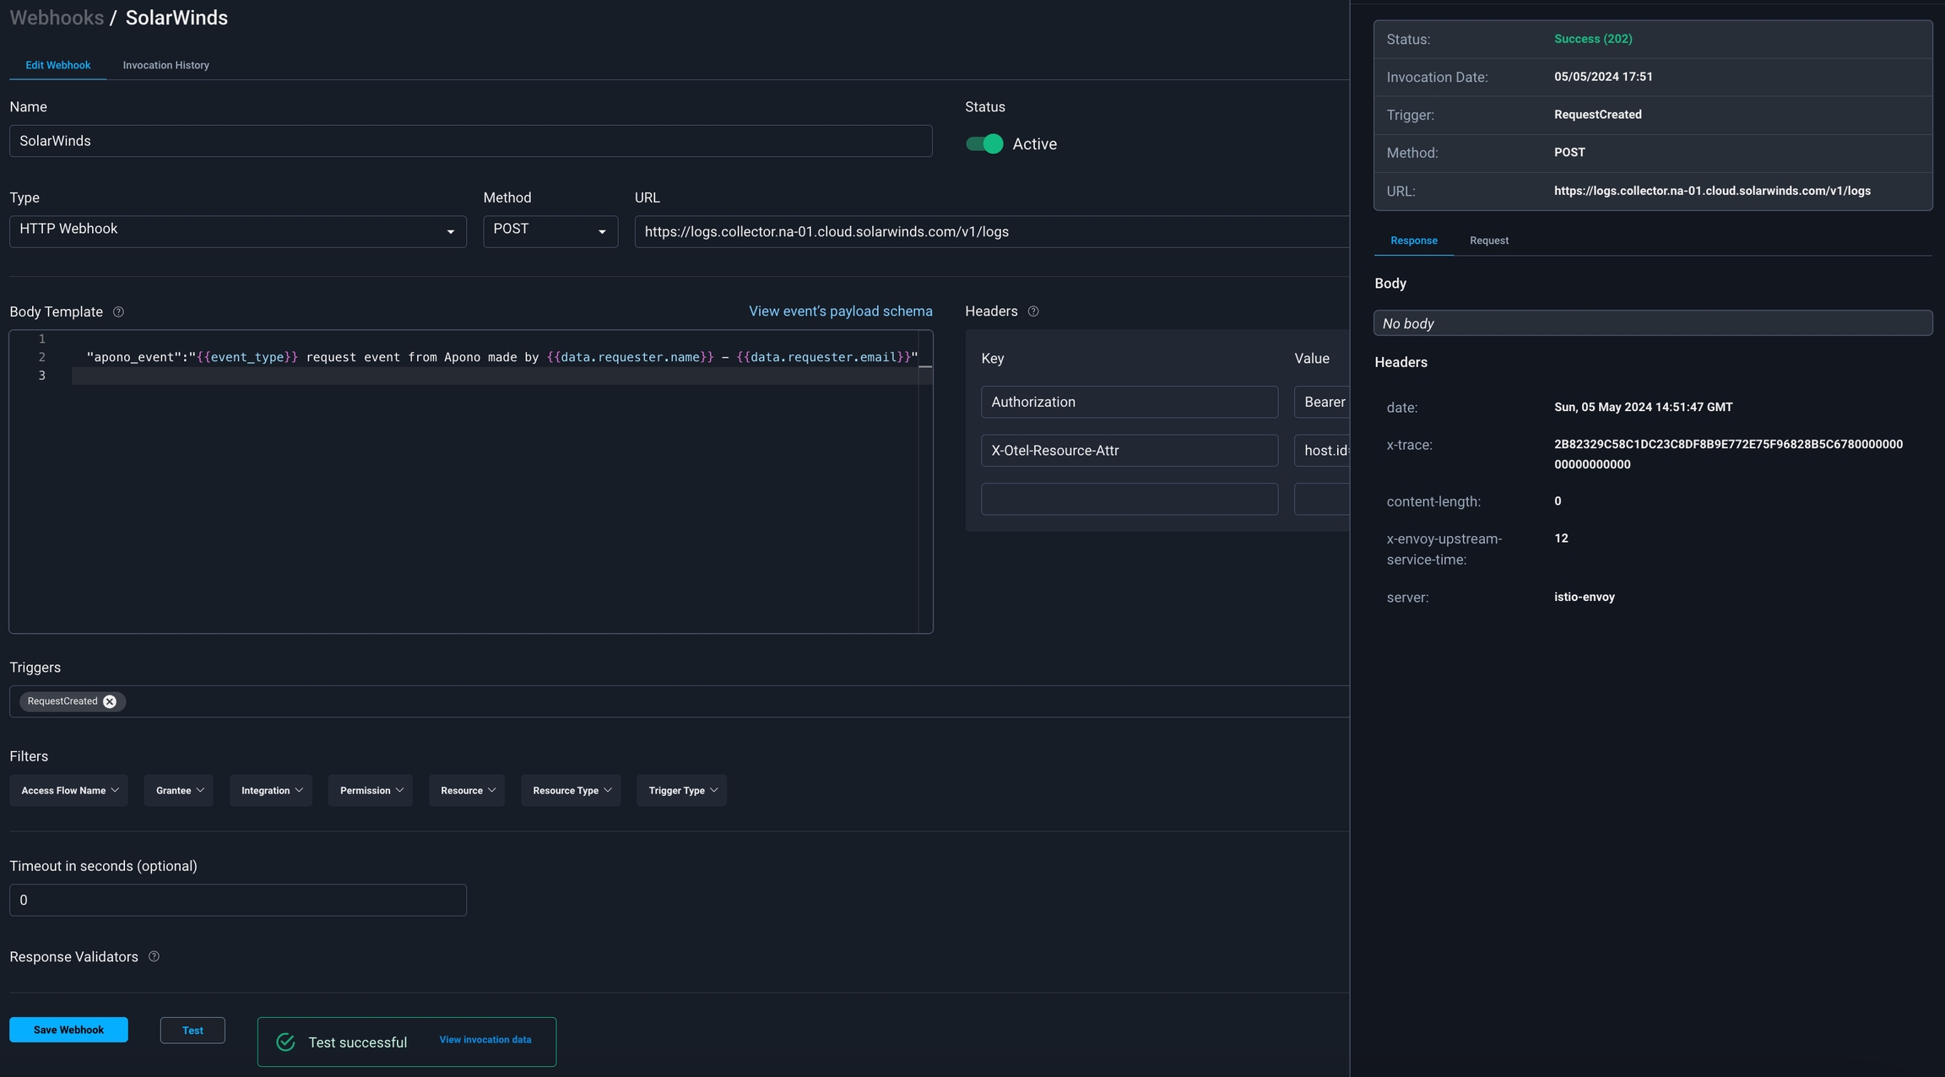Select the Response tab
The height and width of the screenshot is (1077, 1945).
(1414, 241)
